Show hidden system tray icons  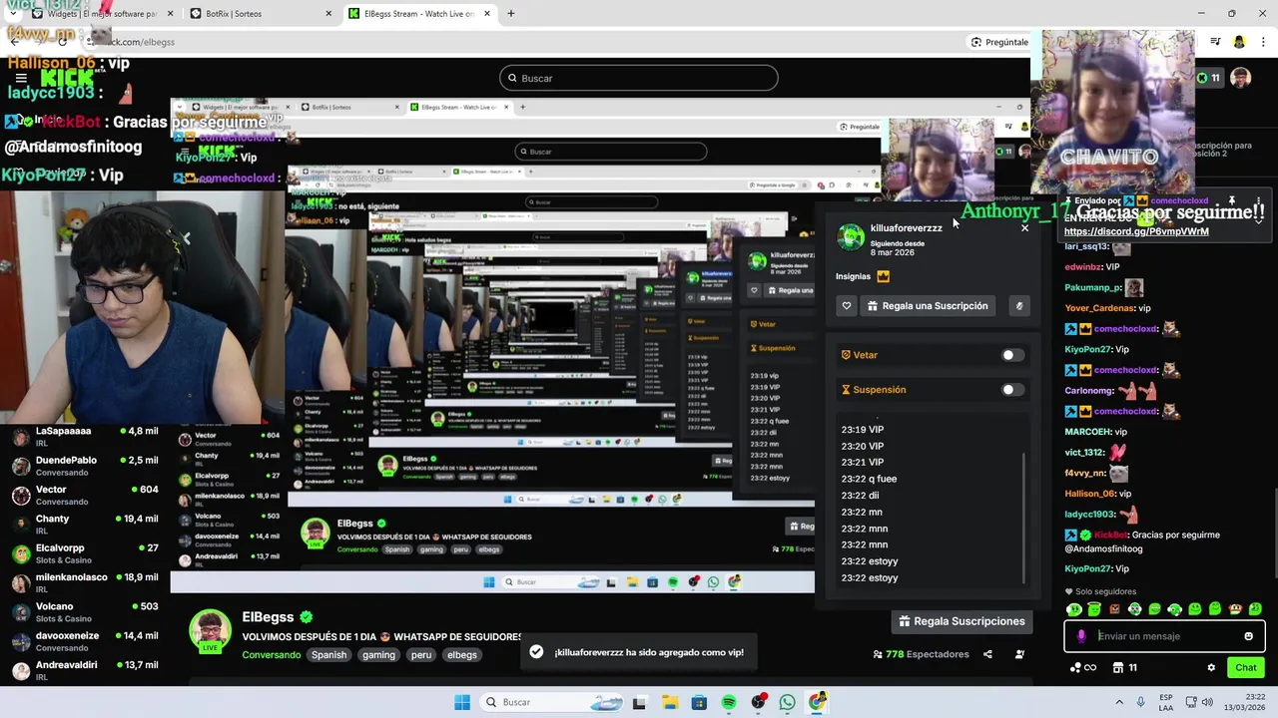pyautogui.click(x=1118, y=702)
